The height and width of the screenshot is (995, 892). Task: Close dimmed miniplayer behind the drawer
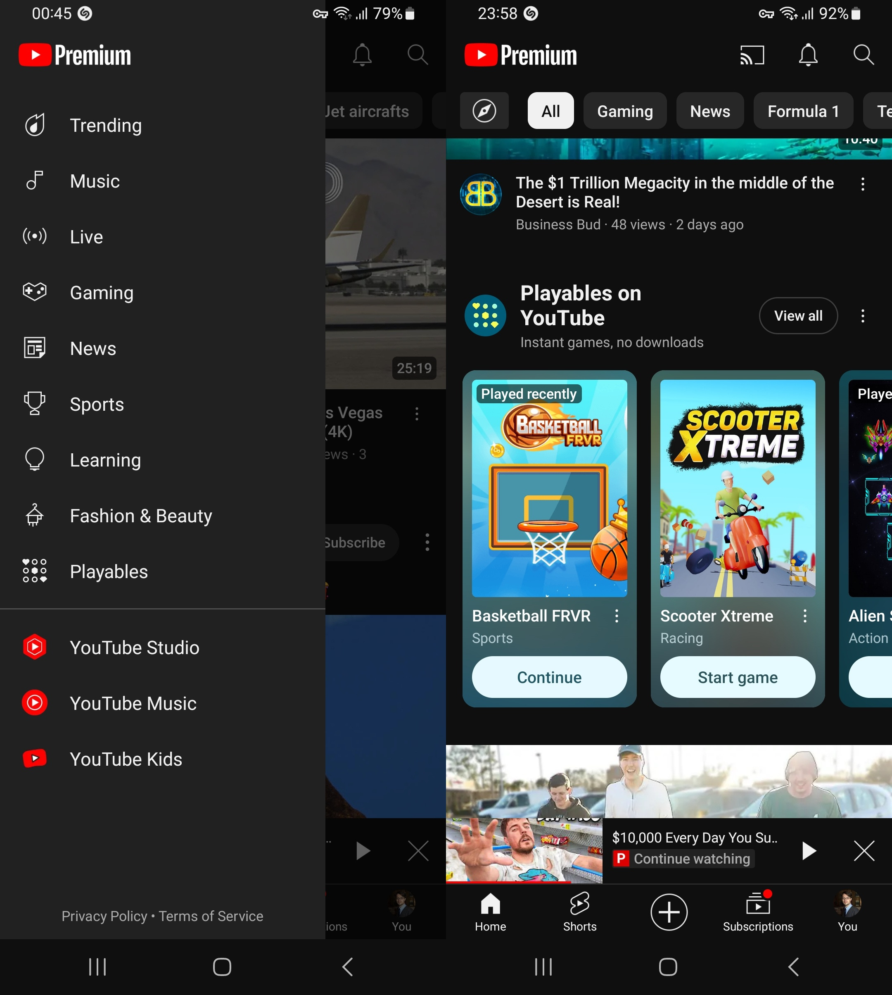[x=418, y=851]
